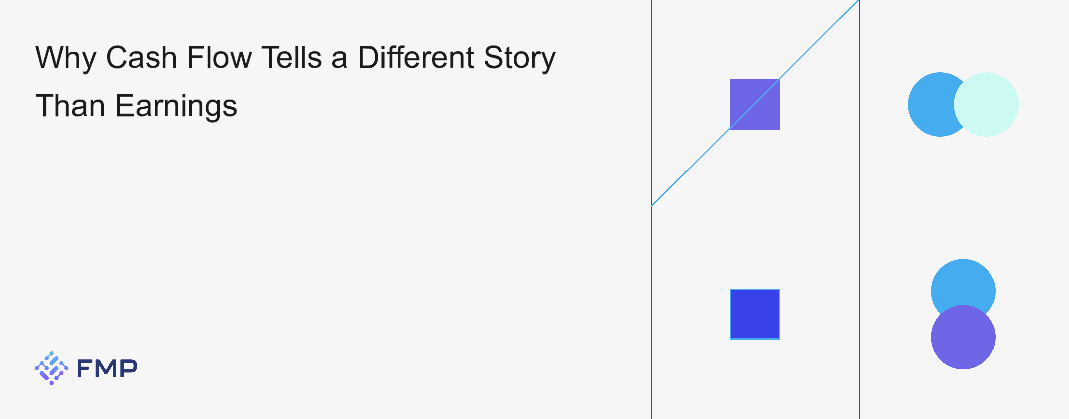Screen dimensions: 1069x419
Task: Click the dark blue square with light border
Action: click(x=754, y=314)
